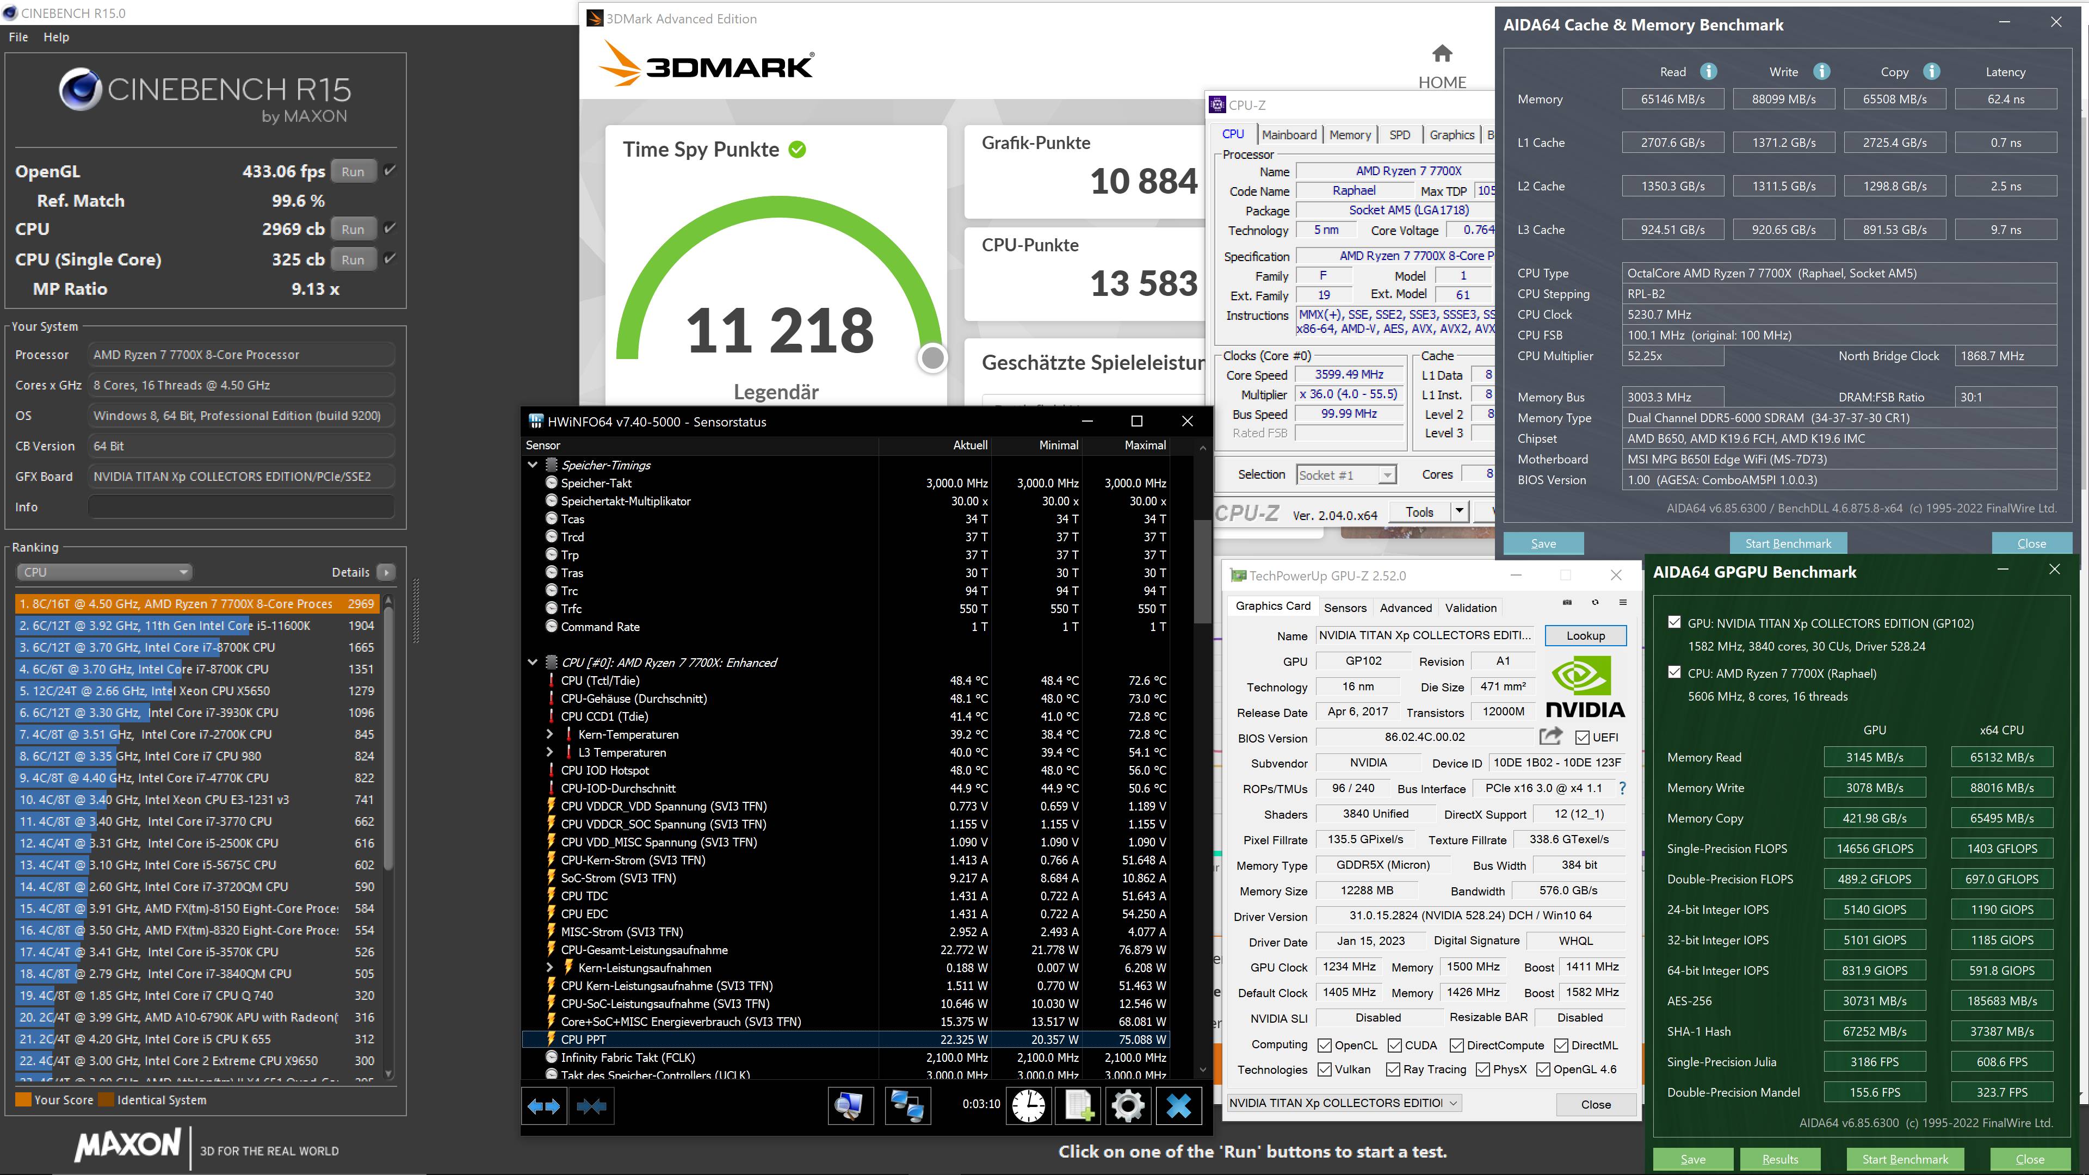Screen dimensions: 2089x1175
Task: Uncheck CPU AMD Ryzen 7 7700X in GPGPU
Action: pyautogui.click(x=1674, y=672)
